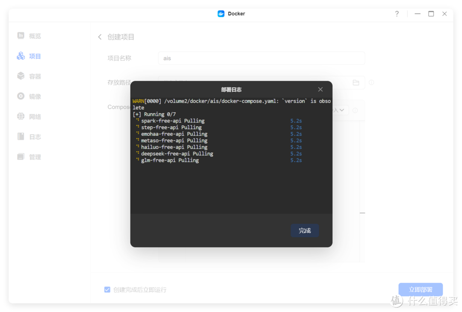Click the 完成 button in log dialog

click(x=305, y=230)
